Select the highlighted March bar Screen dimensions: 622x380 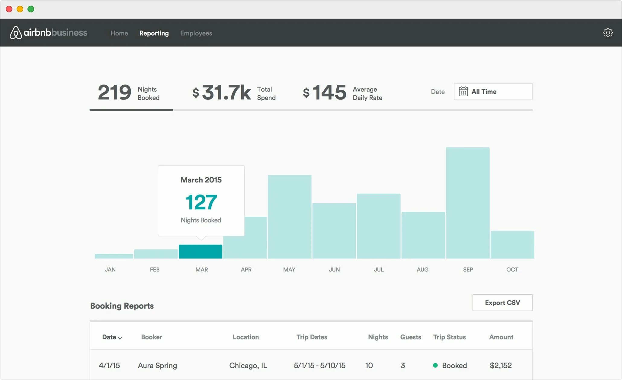pos(200,252)
